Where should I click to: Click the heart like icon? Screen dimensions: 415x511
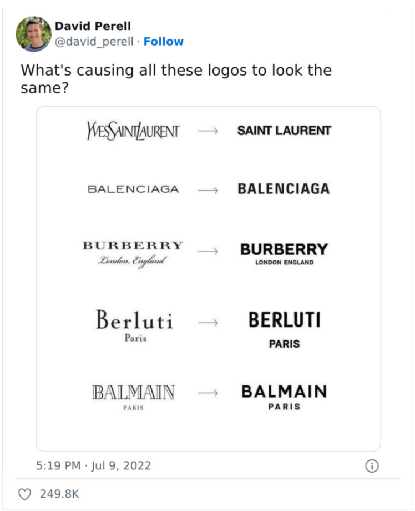coord(24,494)
